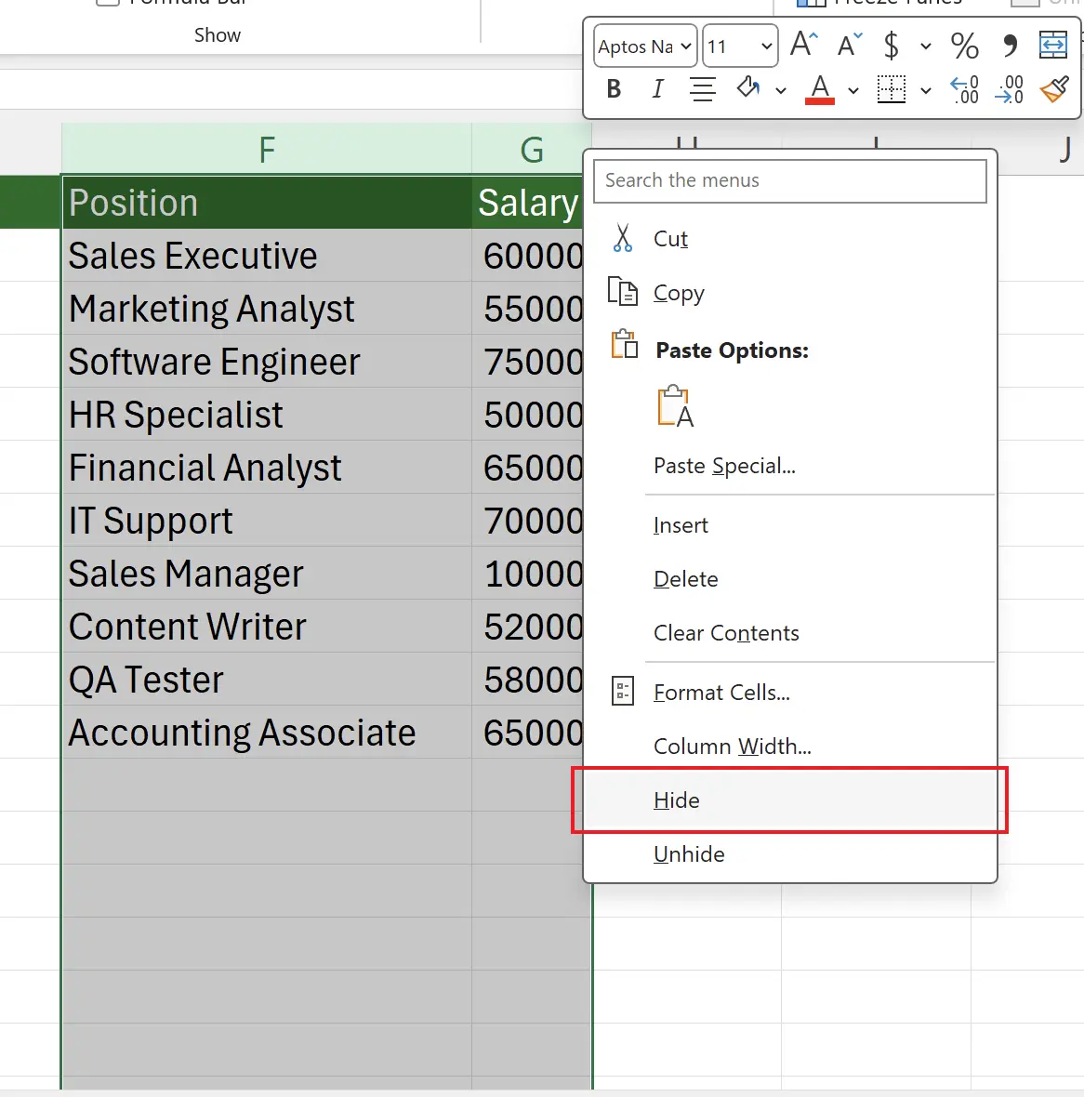Toggle bold formatting

[614, 89]
